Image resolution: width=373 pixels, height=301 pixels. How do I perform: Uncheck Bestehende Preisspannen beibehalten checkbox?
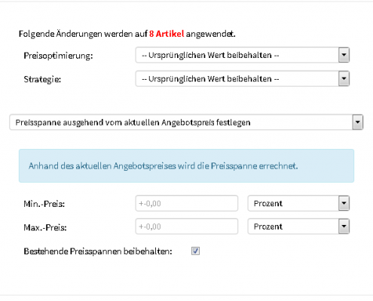tap(195, 251)
